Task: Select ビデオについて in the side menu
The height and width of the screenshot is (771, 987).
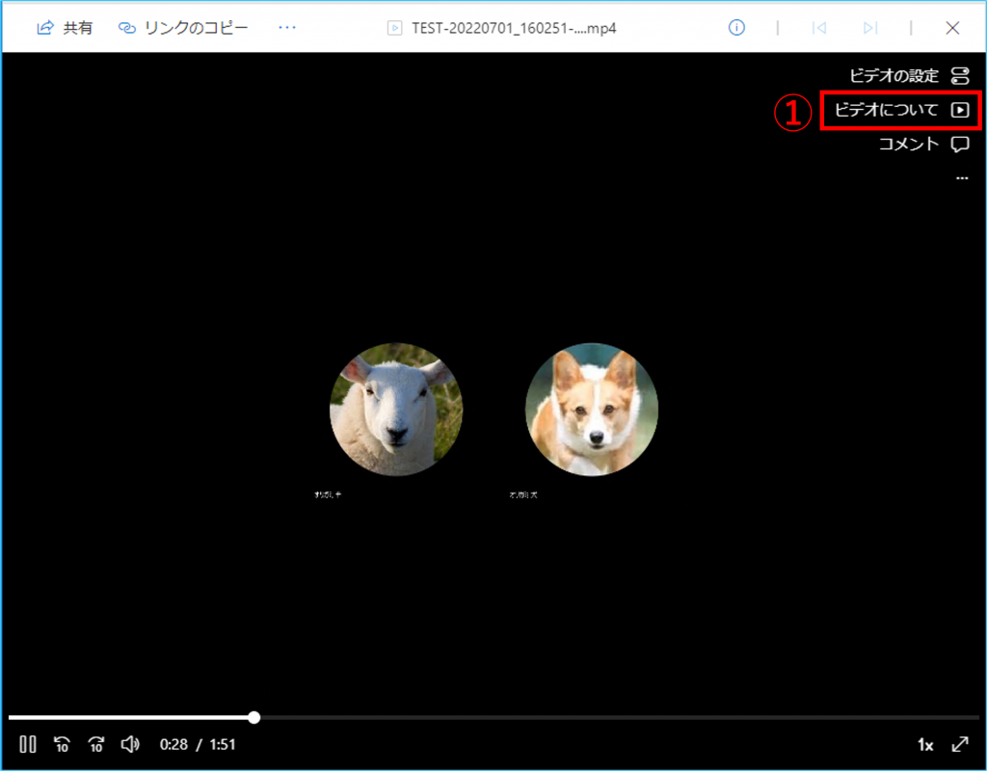Action: [x=900, y=110]
